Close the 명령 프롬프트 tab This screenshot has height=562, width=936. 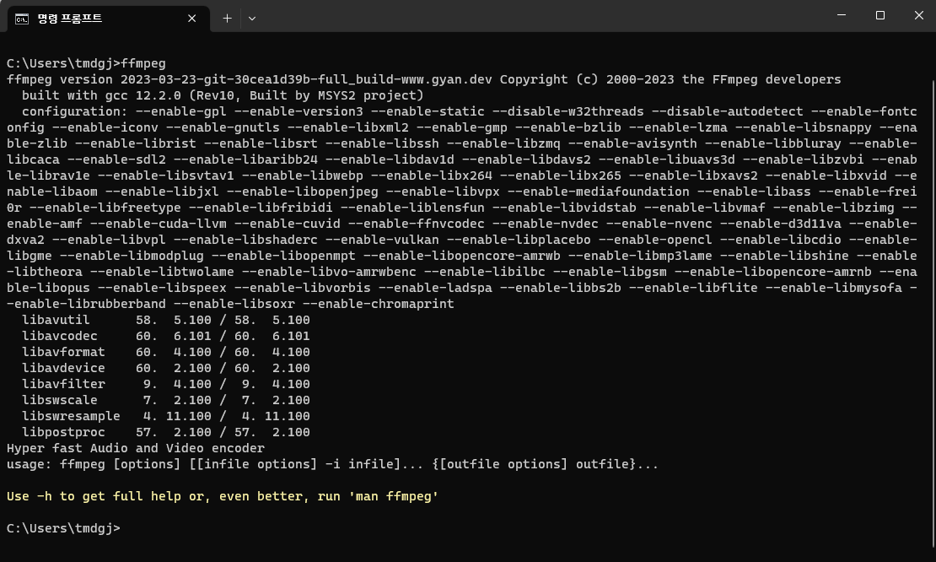tap(191, 19)
